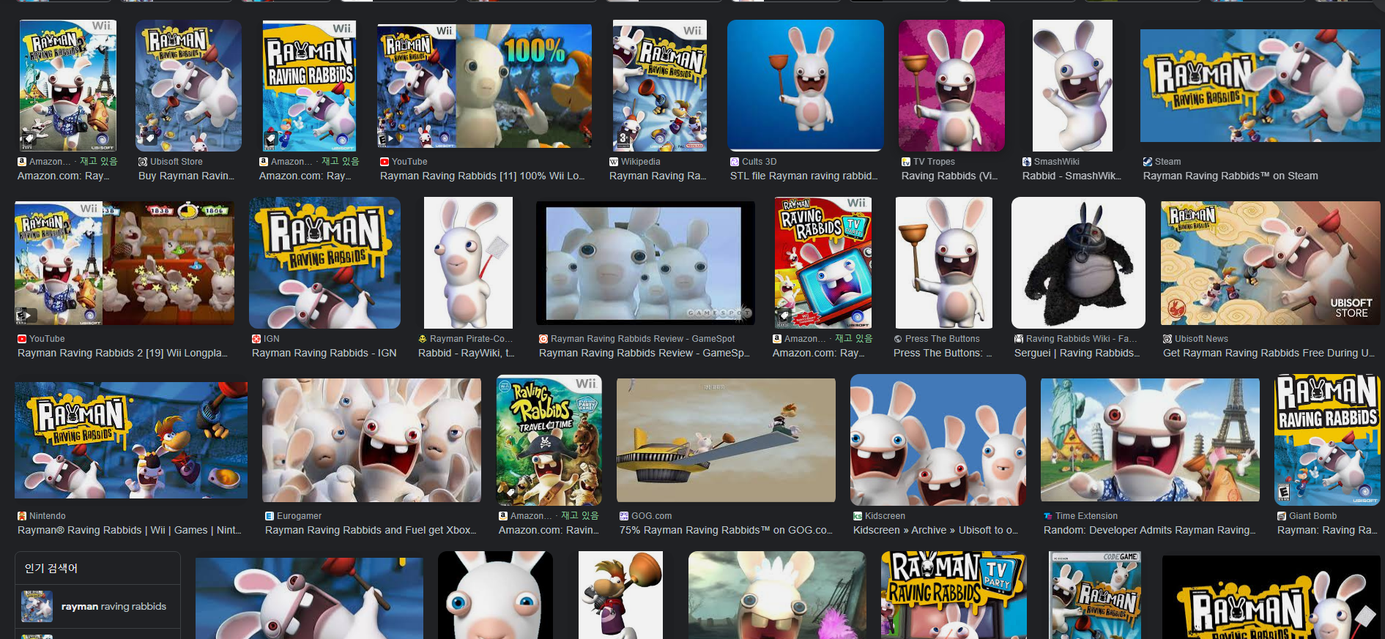Viewport: 1385px width, 639px height.
Task: Open 'Rayman Raving Rabbids™ on Steam' link
Action: click(1230, 176)
